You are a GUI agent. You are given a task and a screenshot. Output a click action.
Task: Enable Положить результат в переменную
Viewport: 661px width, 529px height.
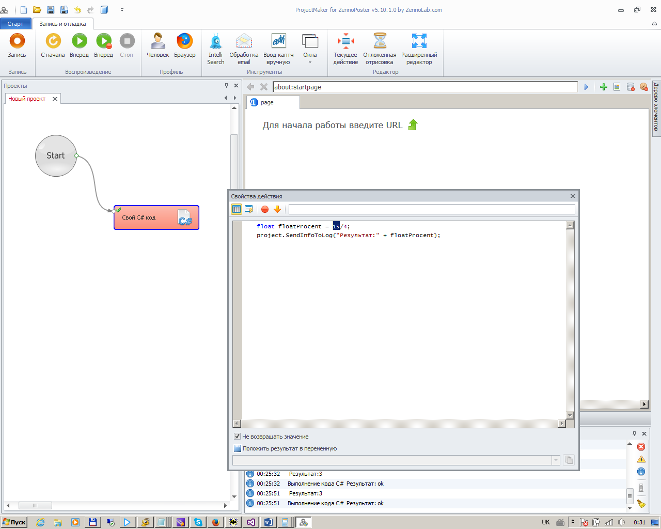tap(238, 448)
